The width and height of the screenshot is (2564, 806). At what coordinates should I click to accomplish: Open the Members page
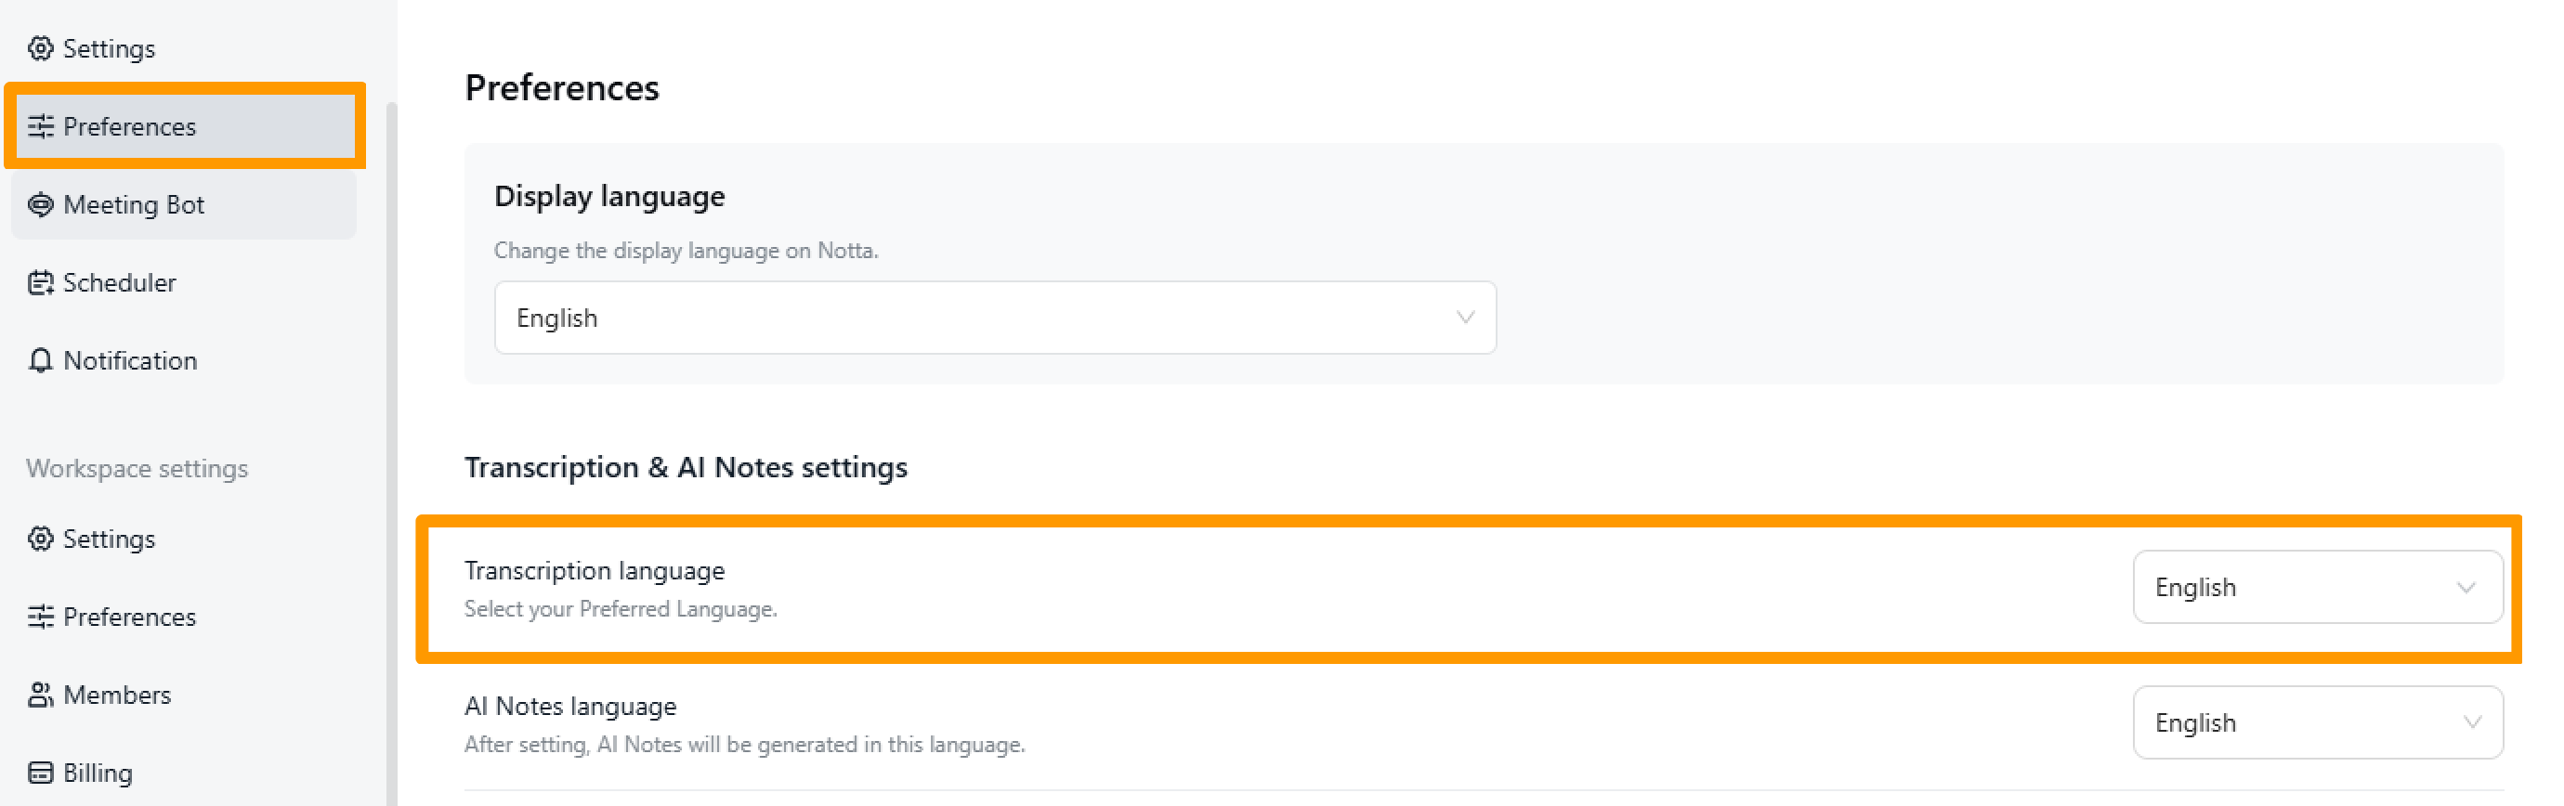pos(183,695)
